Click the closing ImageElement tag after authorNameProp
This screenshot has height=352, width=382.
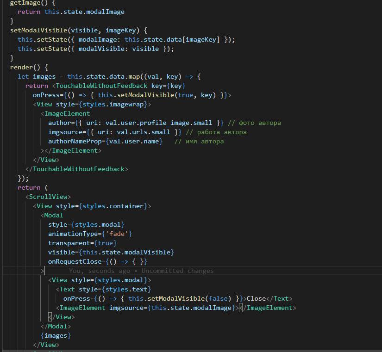pos(73,151)
